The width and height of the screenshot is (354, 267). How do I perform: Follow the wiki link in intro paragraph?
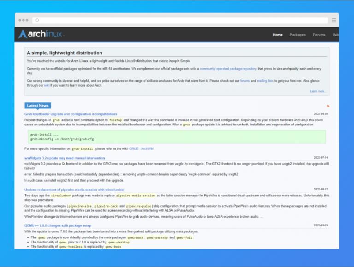tap(47, 85)
